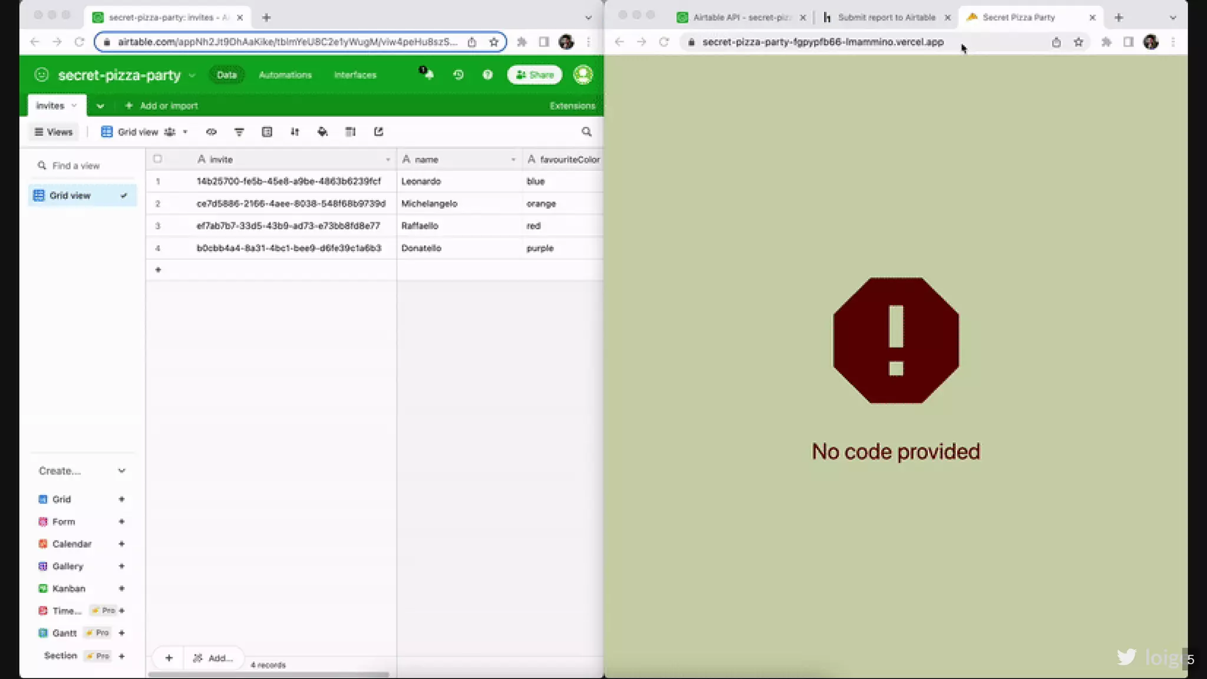Click Add or import
The height and width of the screenshot is (679, 1207).
(162, 106)
